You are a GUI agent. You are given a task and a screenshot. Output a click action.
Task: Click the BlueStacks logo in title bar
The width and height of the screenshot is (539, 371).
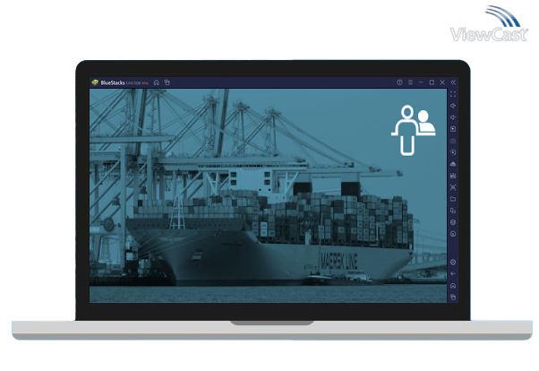[95, 82]
